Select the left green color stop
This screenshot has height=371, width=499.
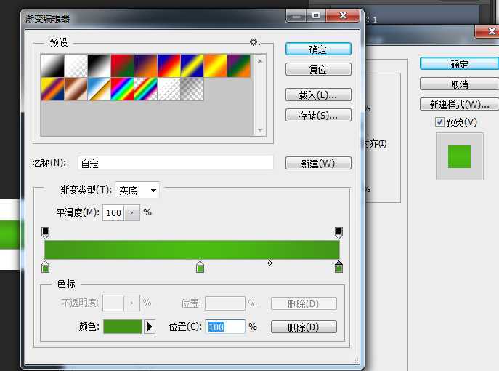coord(46,267)
